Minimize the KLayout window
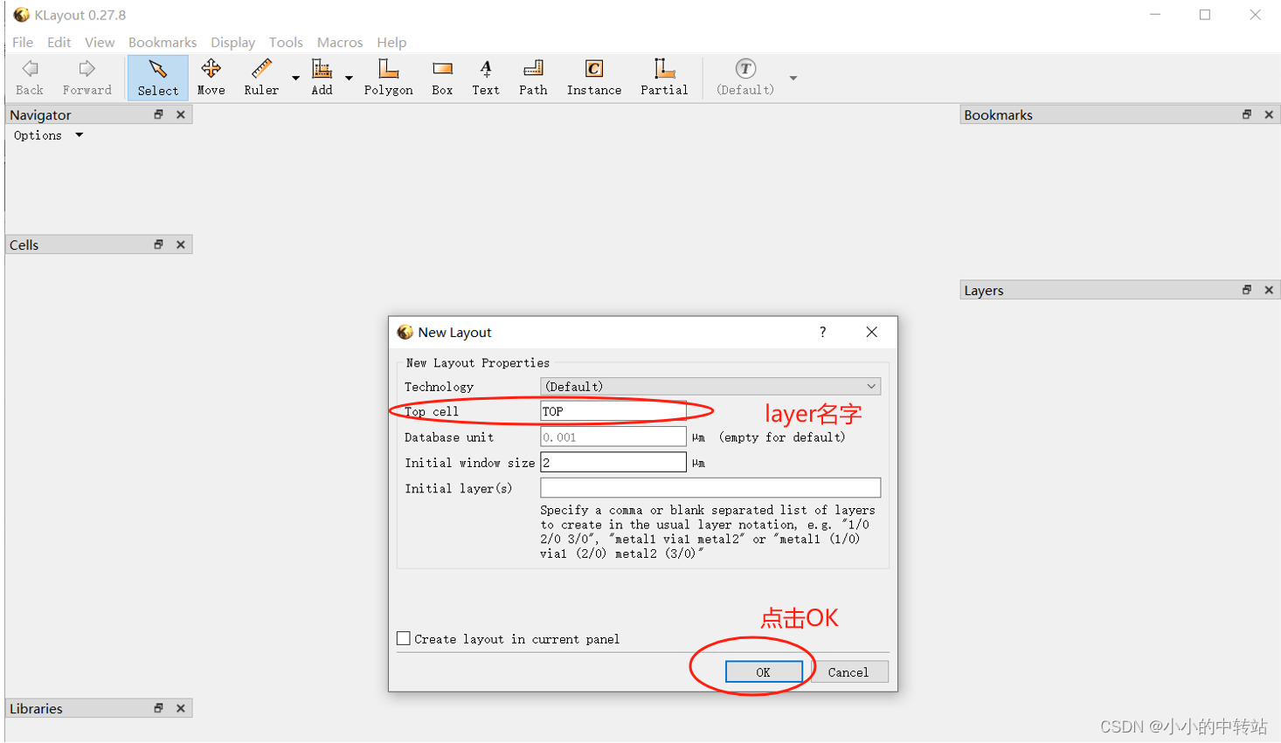The width and height of the screenshot is (1281, 743). pos(1155,15)
